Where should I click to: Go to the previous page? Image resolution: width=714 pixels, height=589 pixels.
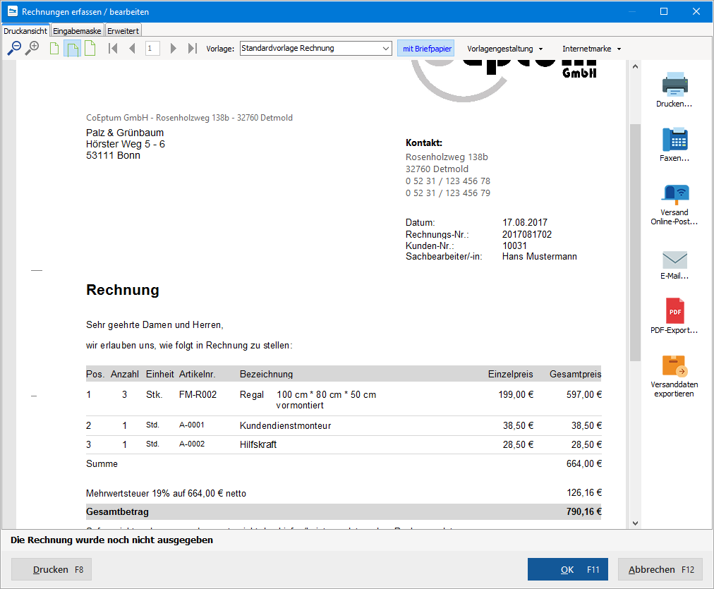[x=132, y=48]
